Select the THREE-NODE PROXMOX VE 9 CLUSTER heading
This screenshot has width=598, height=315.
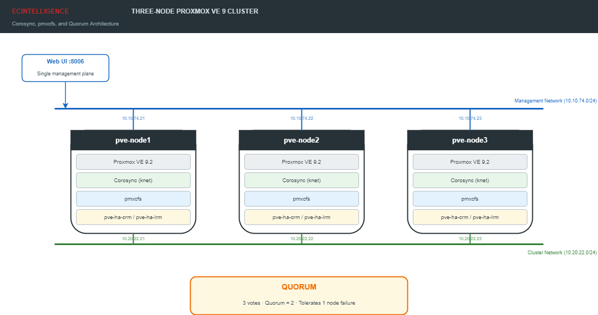click(195, 11)
